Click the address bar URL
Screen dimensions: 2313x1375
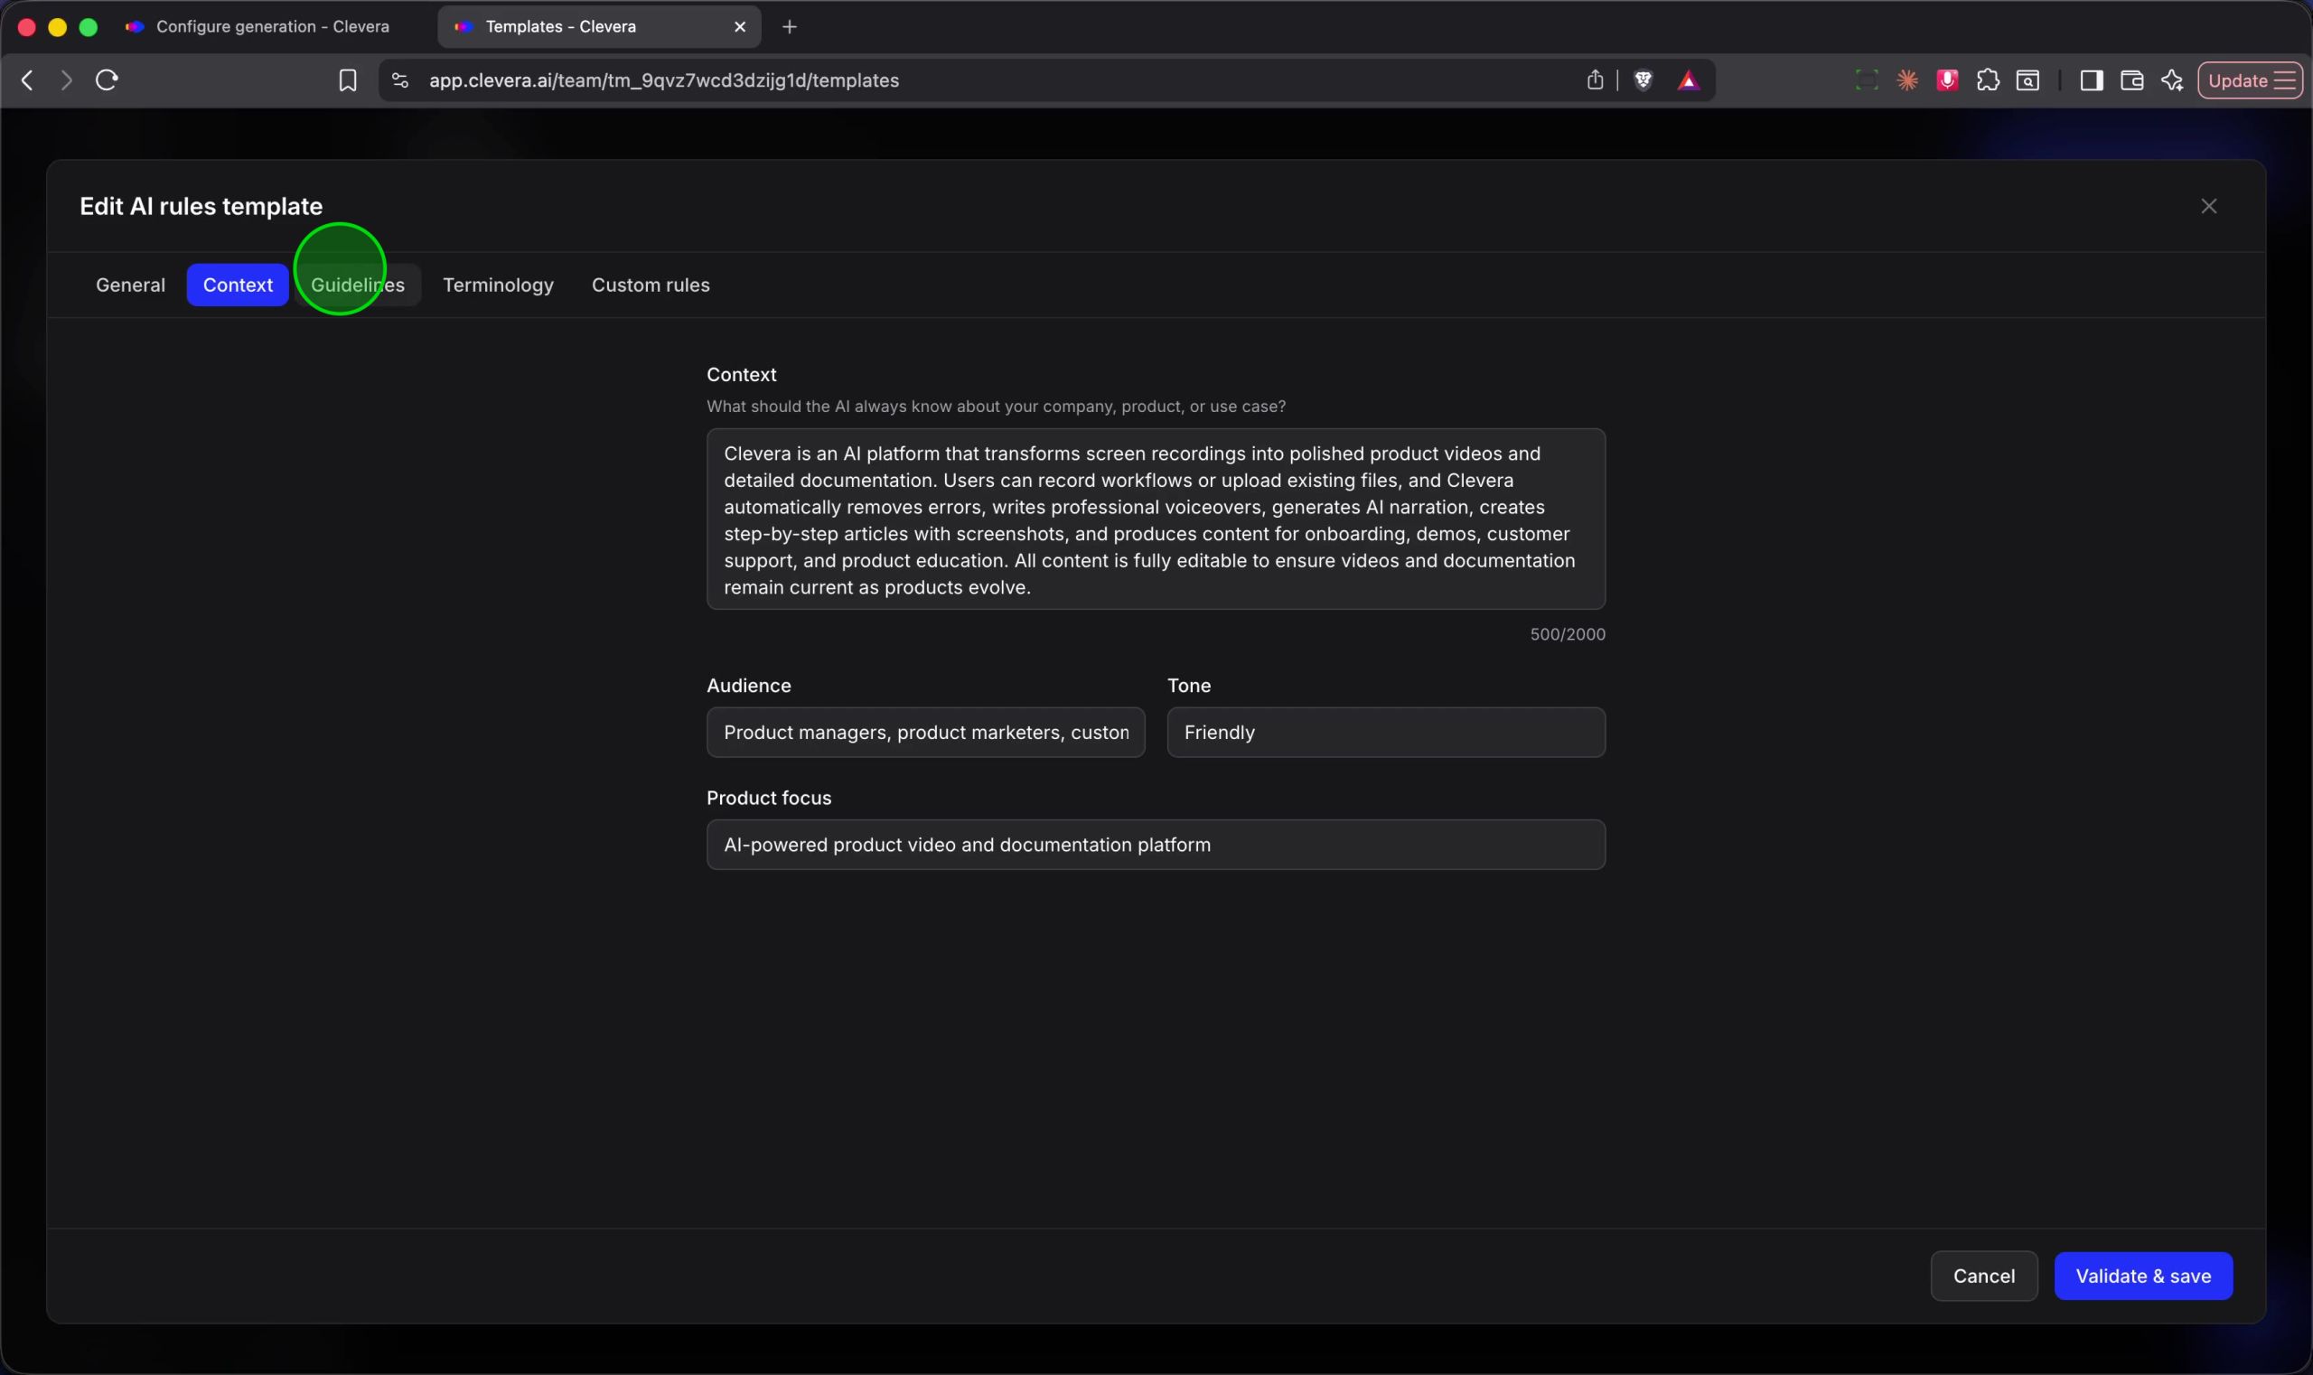pos(663,80)
